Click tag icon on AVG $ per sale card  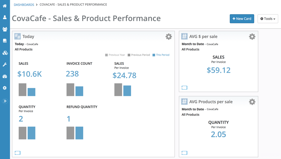point(184,88)
